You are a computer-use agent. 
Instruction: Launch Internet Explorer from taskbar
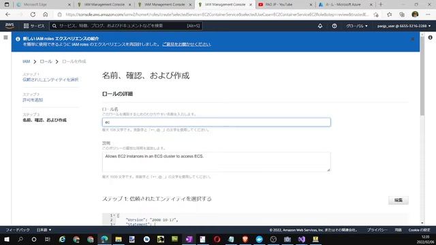coord(62,239)
